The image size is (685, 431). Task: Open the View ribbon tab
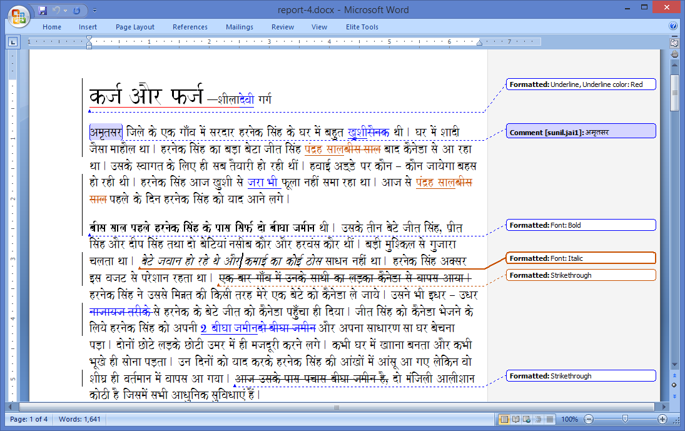click(319, 27)
